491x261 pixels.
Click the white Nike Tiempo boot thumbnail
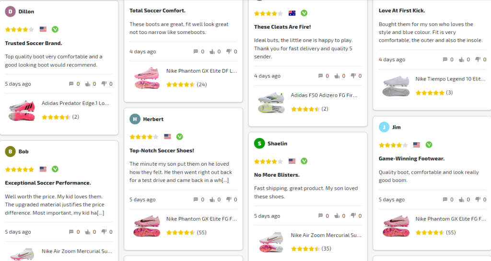point(396,86)
